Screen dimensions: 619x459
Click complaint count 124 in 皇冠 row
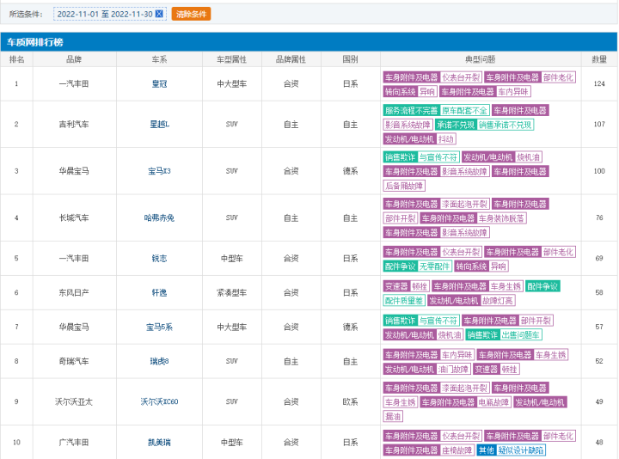coord(599,83)
